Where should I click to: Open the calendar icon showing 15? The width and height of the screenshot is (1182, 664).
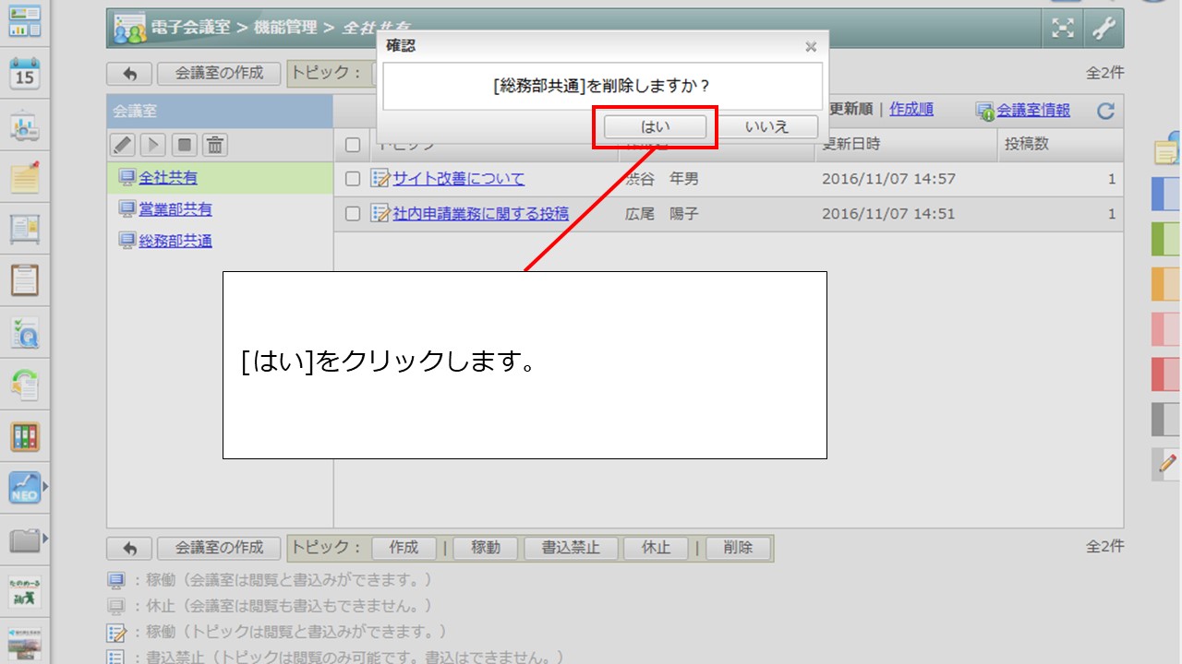tap(25, 73)
